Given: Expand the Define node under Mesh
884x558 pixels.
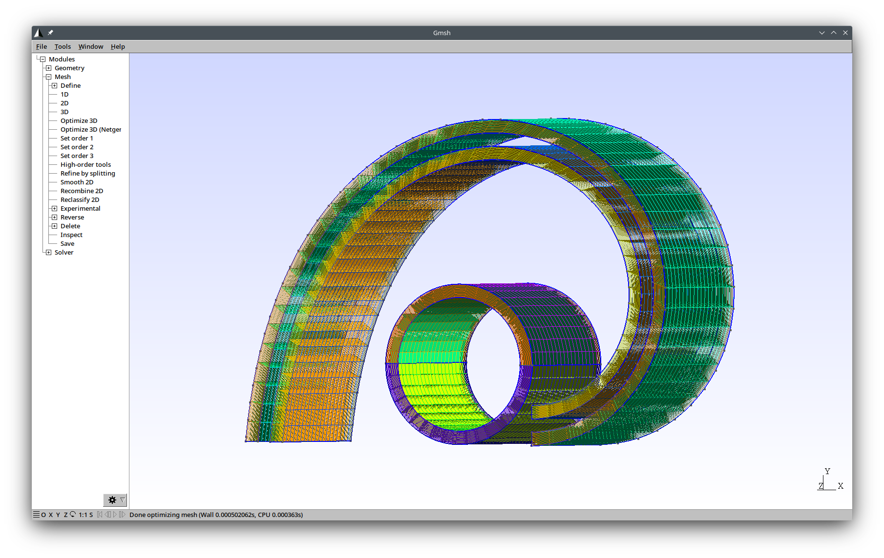Looking at the screenshot, I should pos(54,86).
